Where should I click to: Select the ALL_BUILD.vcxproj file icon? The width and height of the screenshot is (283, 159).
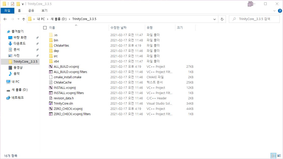(x=51, y=66)
